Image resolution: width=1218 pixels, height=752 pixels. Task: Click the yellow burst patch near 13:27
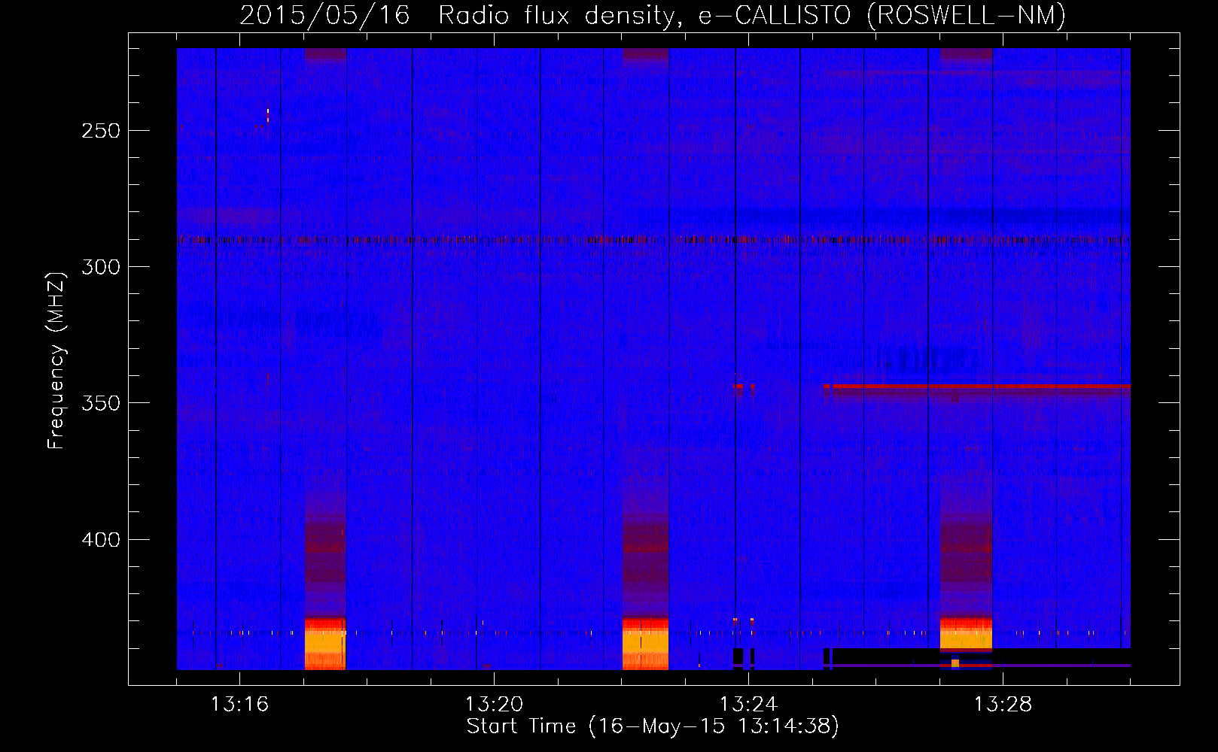tap(966, 639)
